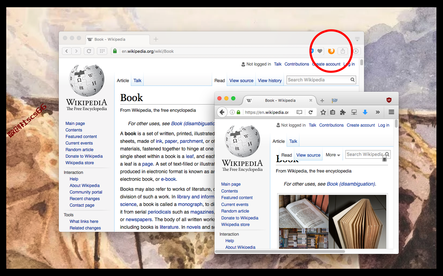Follow the e-book link in rear article

(x=169, y=179)
